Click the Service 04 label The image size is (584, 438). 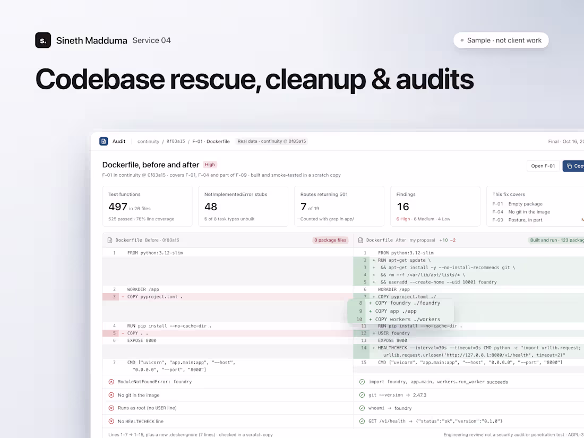(152, 40)
